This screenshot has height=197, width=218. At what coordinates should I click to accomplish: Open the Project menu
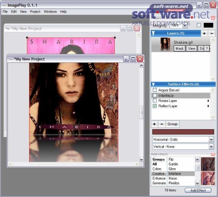point(35,12)
